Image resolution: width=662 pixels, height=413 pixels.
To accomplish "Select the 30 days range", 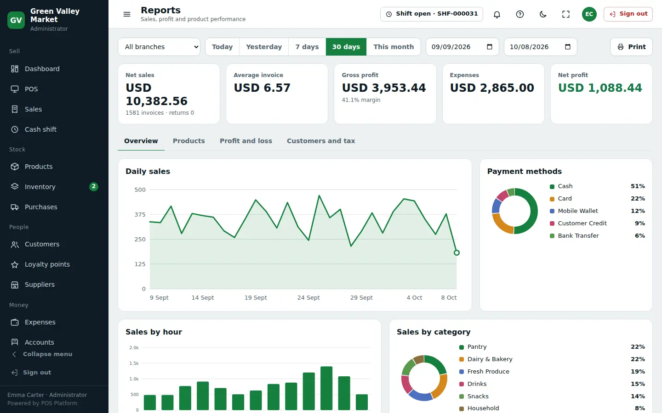I will click(346, 47).
